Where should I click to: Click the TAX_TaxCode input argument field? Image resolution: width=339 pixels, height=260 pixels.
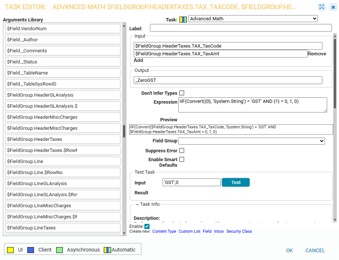pyautogui.click(x=228, y=46)
